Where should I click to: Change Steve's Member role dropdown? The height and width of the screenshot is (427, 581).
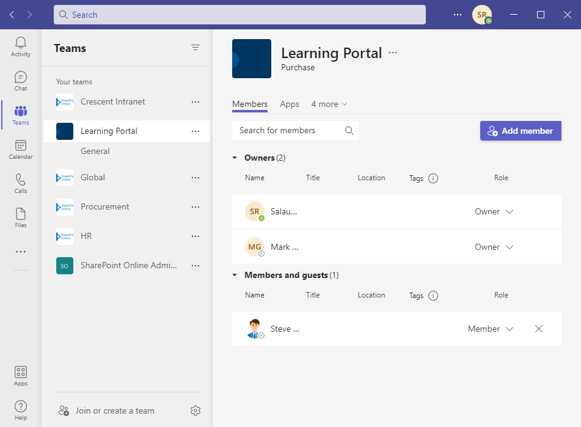tap(490, 329)
